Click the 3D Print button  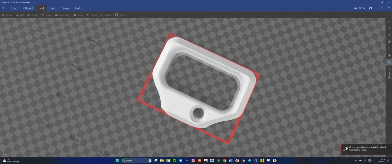(360, 8)
